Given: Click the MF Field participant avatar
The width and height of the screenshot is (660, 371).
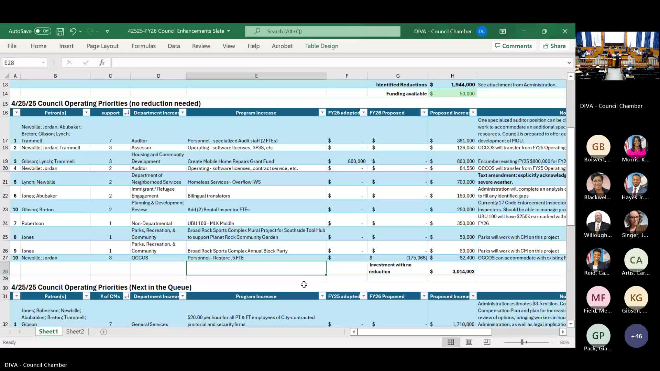Looking at the screenshot, I should 598,298.
